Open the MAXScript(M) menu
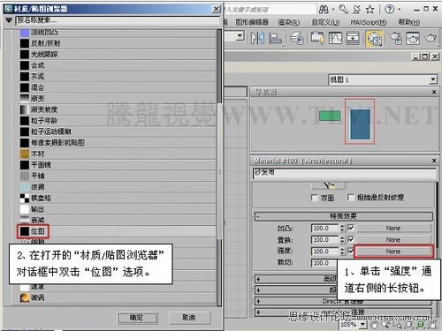 pos(369,22)
